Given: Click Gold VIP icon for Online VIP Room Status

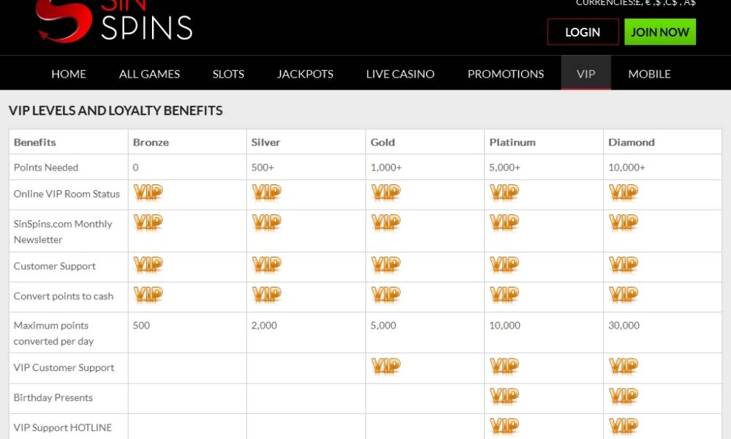Looking at the screenshot, I should [x=385, y=192].
